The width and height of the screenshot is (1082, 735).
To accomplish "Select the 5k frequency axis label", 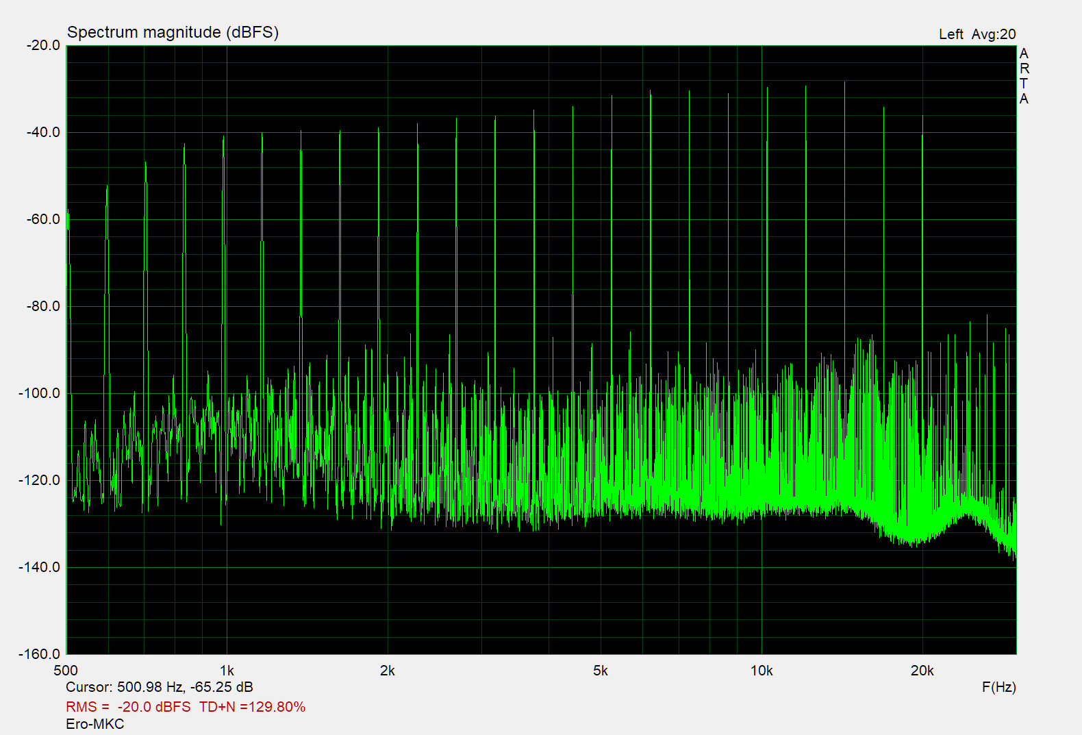I will 601,671.
